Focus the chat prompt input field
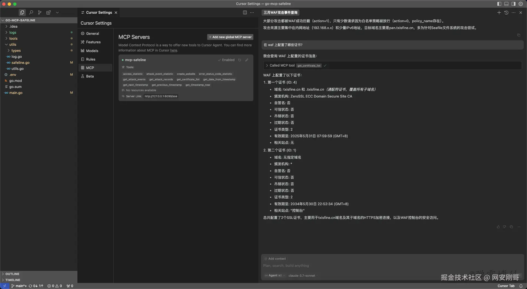Viewport: 527px width, 289px height. [x=393, y=266]
